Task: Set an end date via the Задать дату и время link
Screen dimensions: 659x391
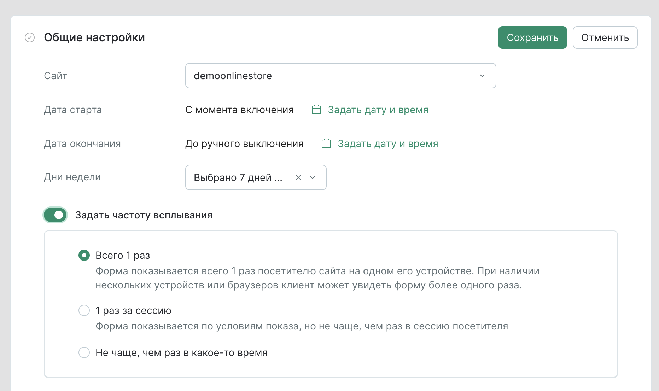Action: (388, 144)
